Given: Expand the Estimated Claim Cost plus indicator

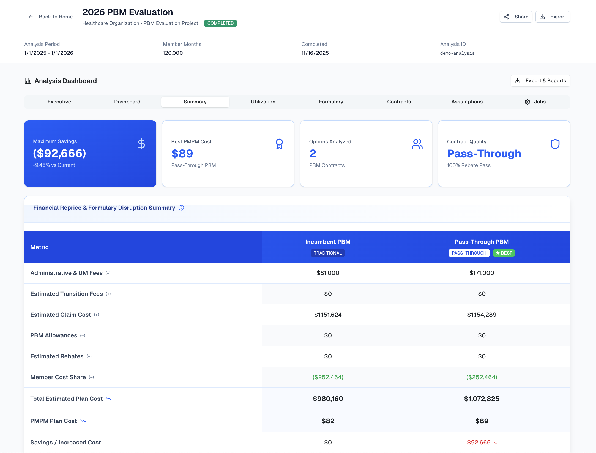Looking at the screenshot, I should tap(97, 315).
